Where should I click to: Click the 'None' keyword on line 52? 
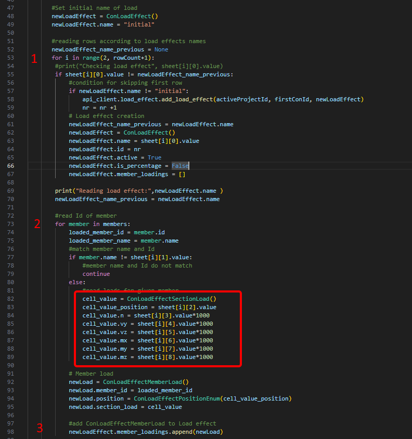(161, 49)
